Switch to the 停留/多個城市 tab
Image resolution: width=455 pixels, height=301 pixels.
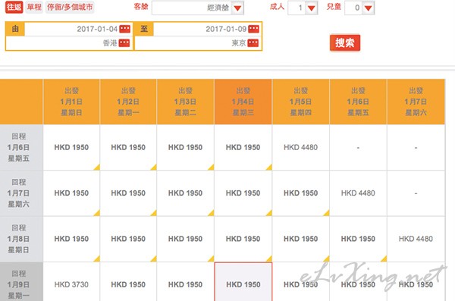click(70, 7)
